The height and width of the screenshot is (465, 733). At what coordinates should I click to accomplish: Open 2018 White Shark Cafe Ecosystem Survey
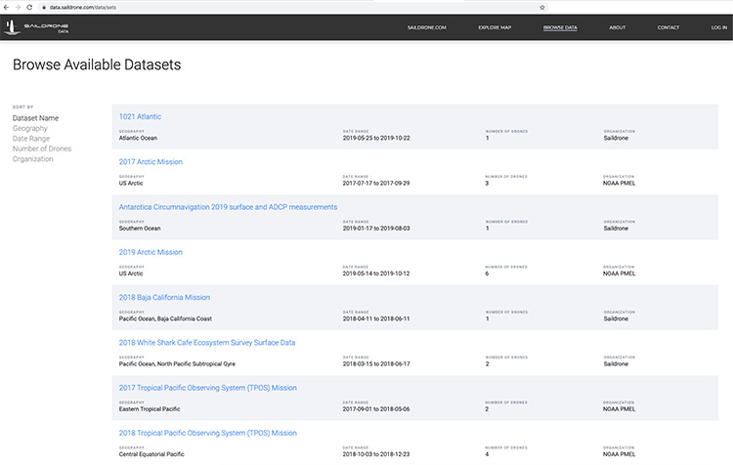[206, 343]
